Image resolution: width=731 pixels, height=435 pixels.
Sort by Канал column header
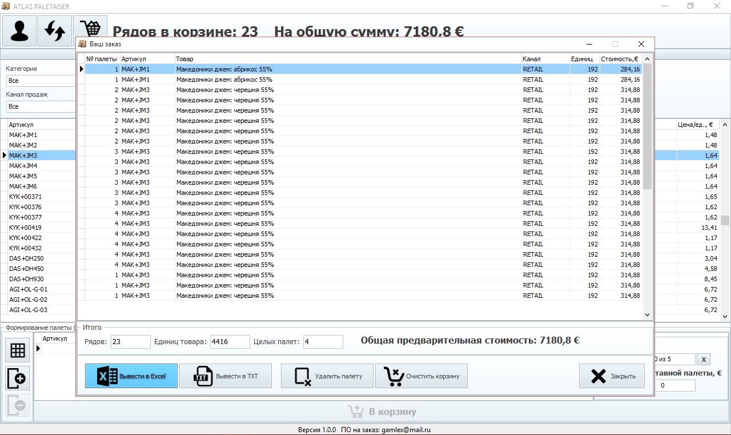(545, 59)
